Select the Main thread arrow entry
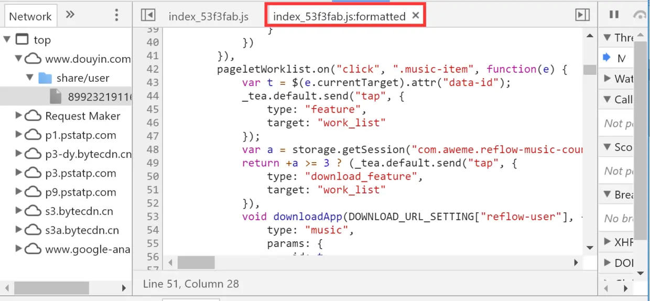Viewport: 650px width, 301px height. [608, 58]
